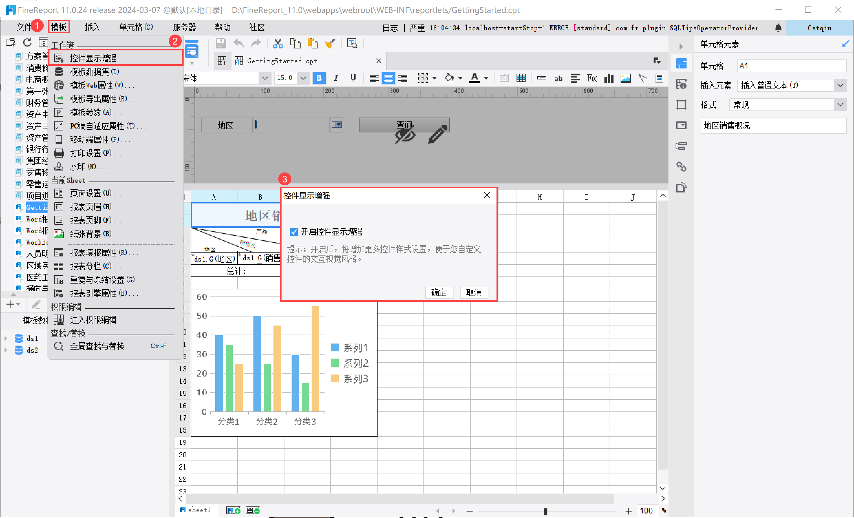Click the 取消 button in dialog
Viewport: 854px width, 518px height.
pos(474,292)
